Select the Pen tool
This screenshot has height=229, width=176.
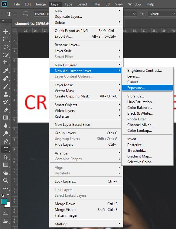coord(6,141)
